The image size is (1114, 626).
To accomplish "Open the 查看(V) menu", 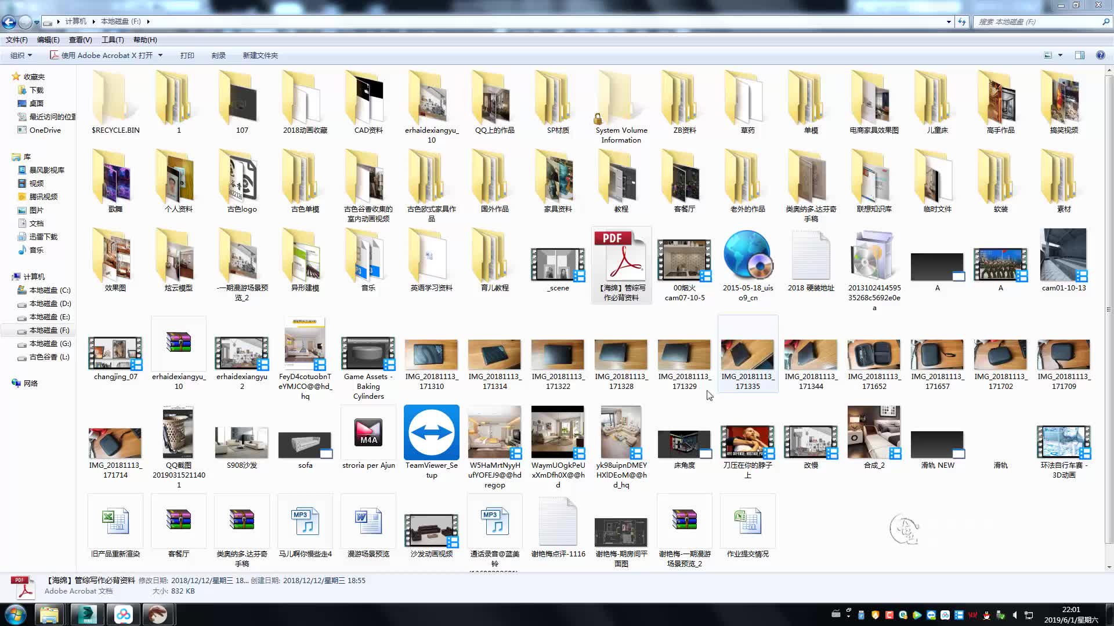I will pos(80,39).
